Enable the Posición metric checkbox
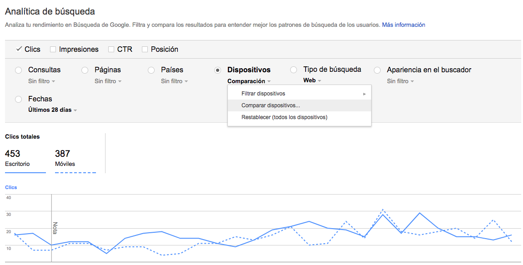Viewport: 523px width, 265px height. click(x=145, y=49)
